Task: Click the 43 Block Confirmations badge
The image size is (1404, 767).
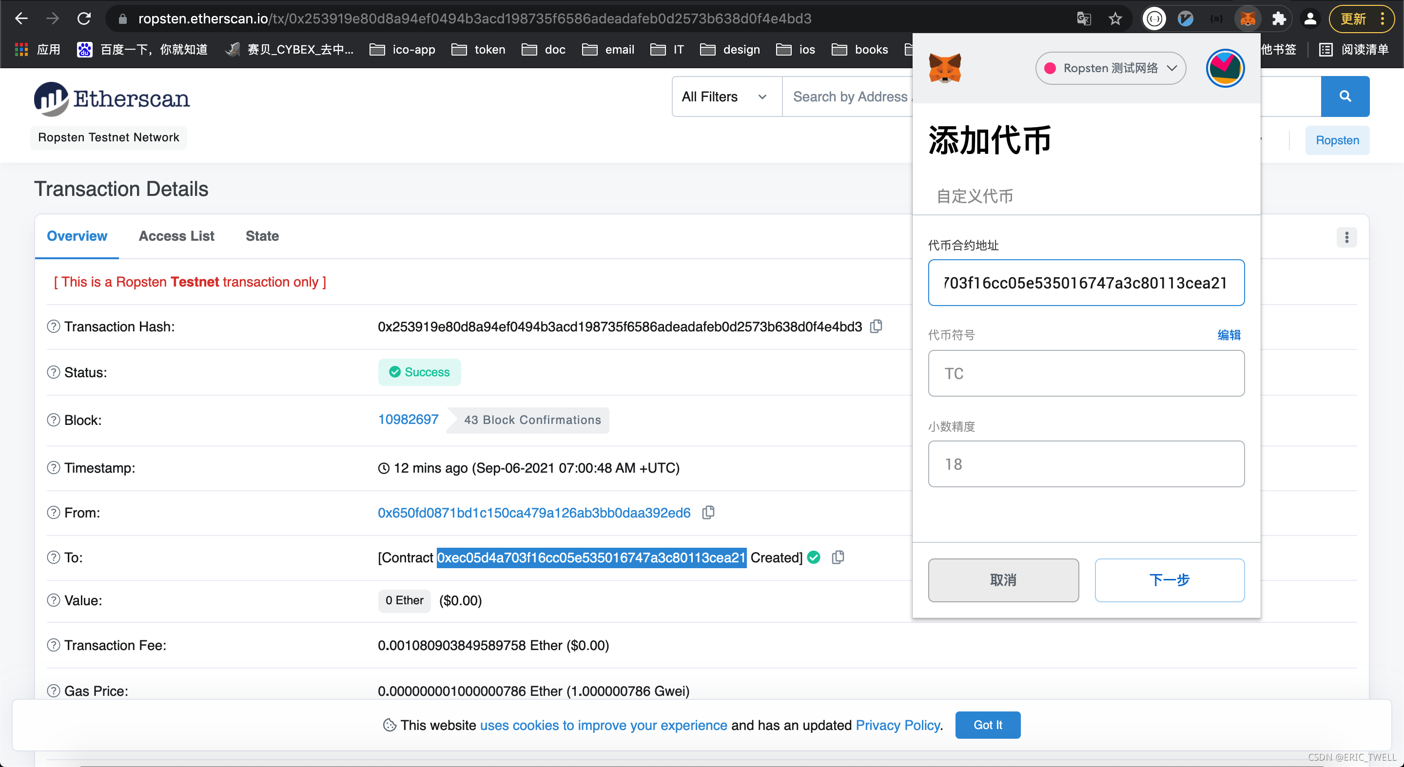Action: (528, 420)
